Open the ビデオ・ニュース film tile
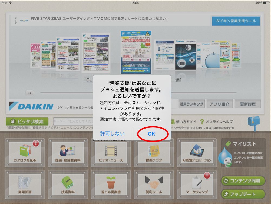The width and height of the screenshot is (271, 204). pos(111,153)
